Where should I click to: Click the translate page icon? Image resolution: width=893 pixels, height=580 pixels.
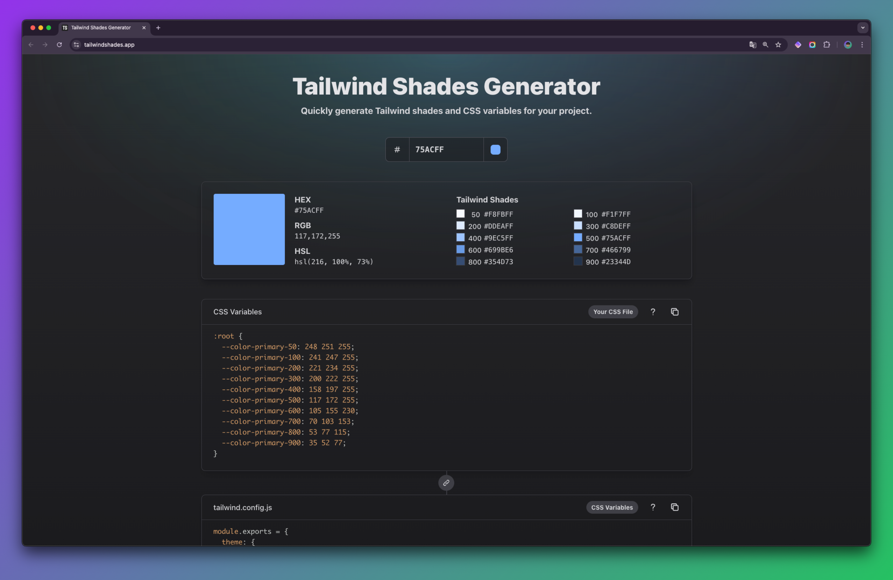(752, 45)
